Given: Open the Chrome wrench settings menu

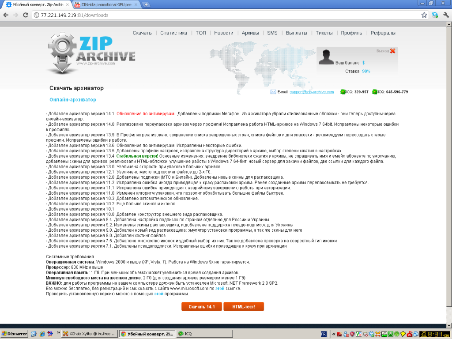Looking at the screenshot, I should point(446,15).
